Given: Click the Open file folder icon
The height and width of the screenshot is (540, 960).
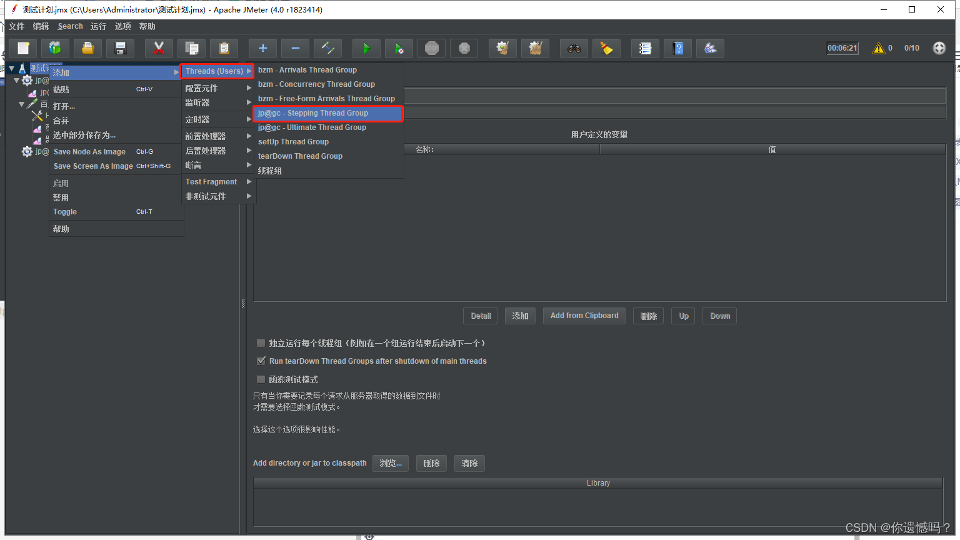Looking at the screenshot, I should point(88,48).
